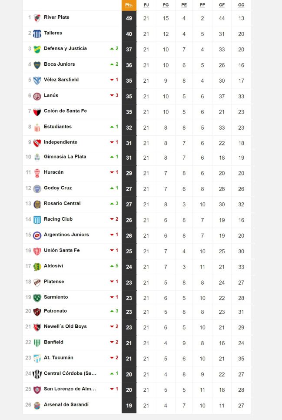Image resolution: width=282 pixels, height=420 pixels.
Task: Click the Independiente club crest
Action: (37, 143)
